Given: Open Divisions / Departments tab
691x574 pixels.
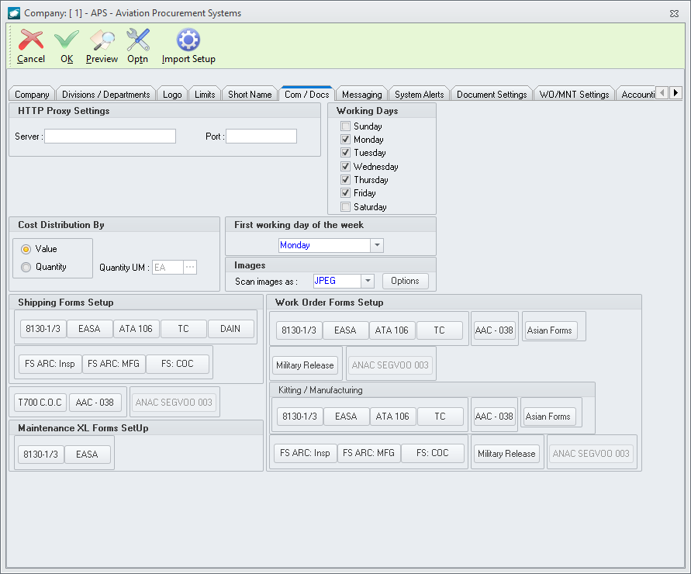Looking at the screenshot, I should [x=105, y=95].
